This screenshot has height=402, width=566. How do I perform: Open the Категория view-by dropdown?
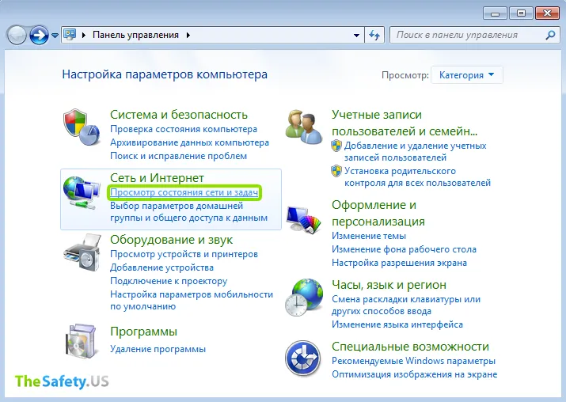[467, 75]
